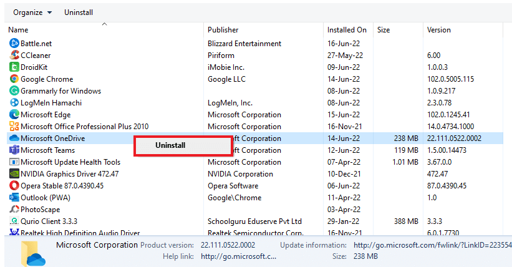
Task: Click the DroidKit app icon
Action: click(x=14, y=67)
